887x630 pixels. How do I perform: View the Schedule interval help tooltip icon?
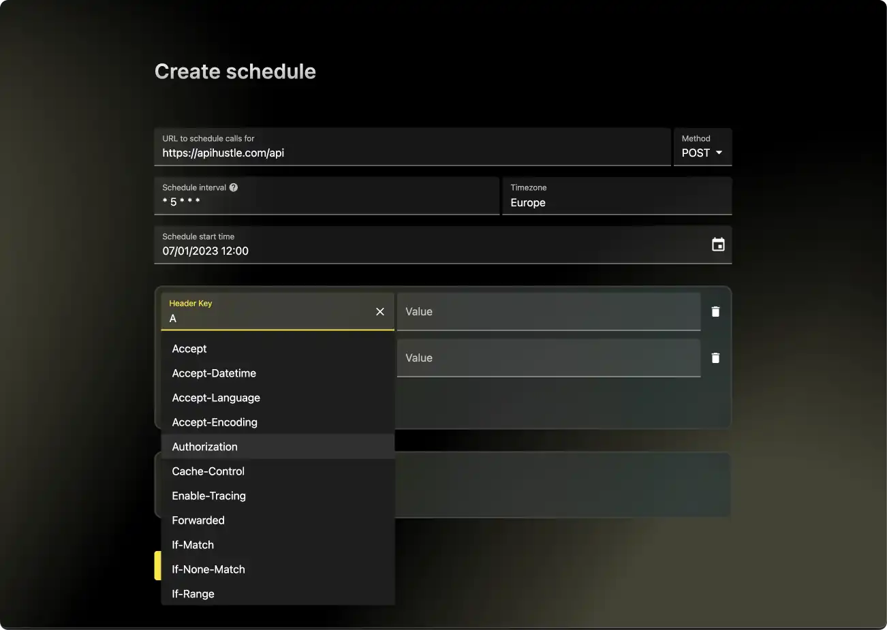tap(234, 187)
